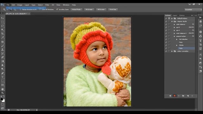203x114 pixels.
Task: Click the Fit Screen button
Action: [89, 9]
